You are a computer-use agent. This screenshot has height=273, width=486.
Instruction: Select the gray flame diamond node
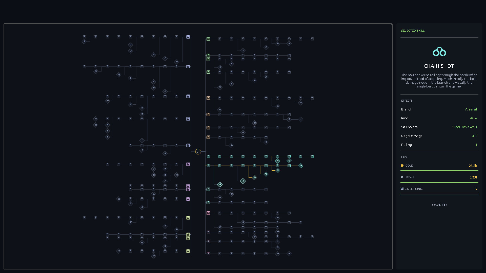(x=254, y=80)
